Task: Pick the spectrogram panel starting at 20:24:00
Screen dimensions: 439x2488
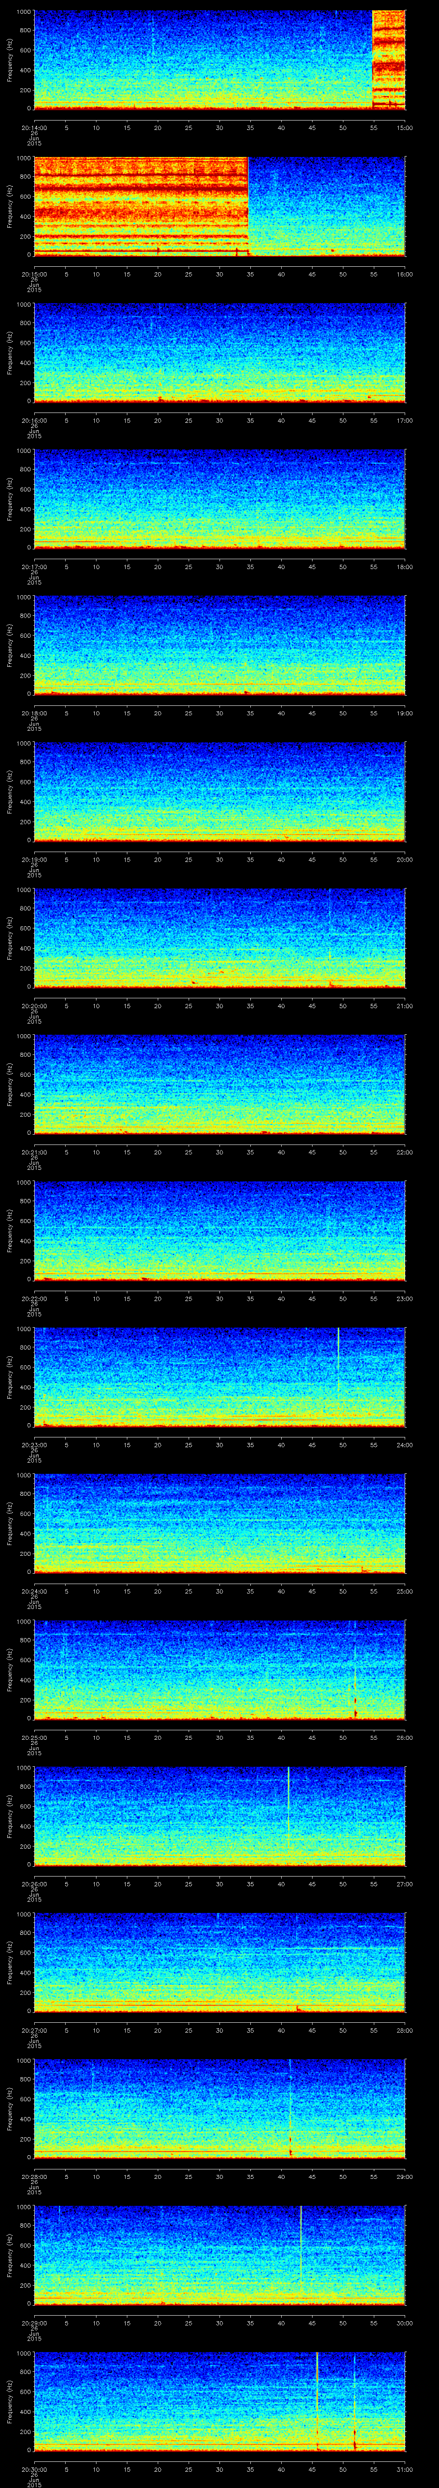Action: [x=219, y=1524]
